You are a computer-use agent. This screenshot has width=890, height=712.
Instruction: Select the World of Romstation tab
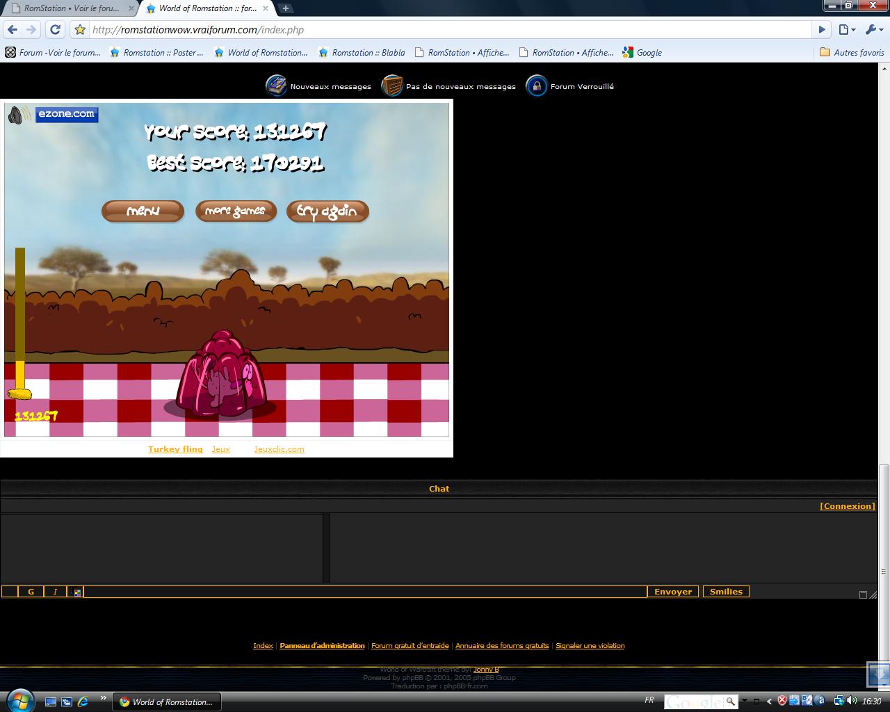[x=207, y=8]
